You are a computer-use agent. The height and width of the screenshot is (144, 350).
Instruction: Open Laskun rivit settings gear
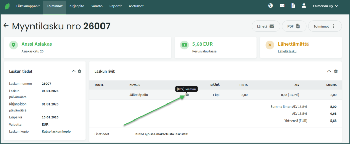(336, 71)
